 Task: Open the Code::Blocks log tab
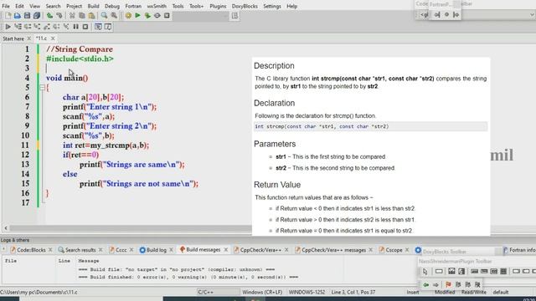[31, 250]
